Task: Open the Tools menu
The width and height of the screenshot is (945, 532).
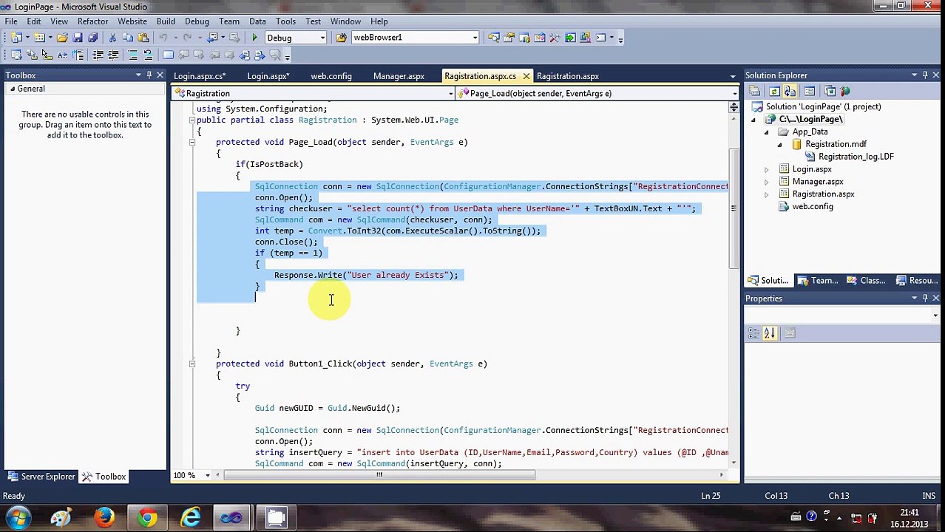Action: (x=285, y=21)
